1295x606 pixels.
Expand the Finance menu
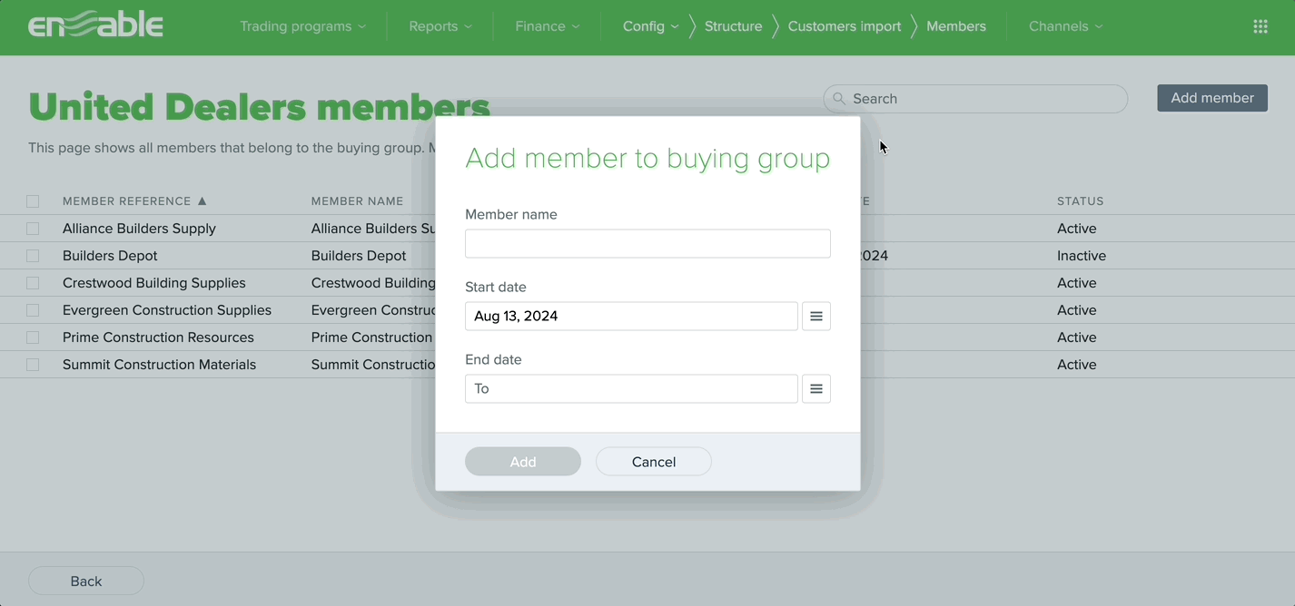pos(547,26)
